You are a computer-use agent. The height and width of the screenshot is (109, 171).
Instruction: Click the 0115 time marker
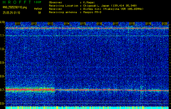(83, 24)
